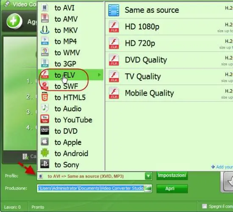Click the MP4 format icon
Image resolution: width=233 pixels, height=212 pixels.
tap(45, 41)
